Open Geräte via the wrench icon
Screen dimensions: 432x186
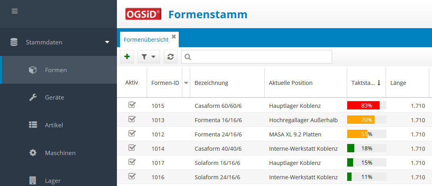tap(33, 98)
